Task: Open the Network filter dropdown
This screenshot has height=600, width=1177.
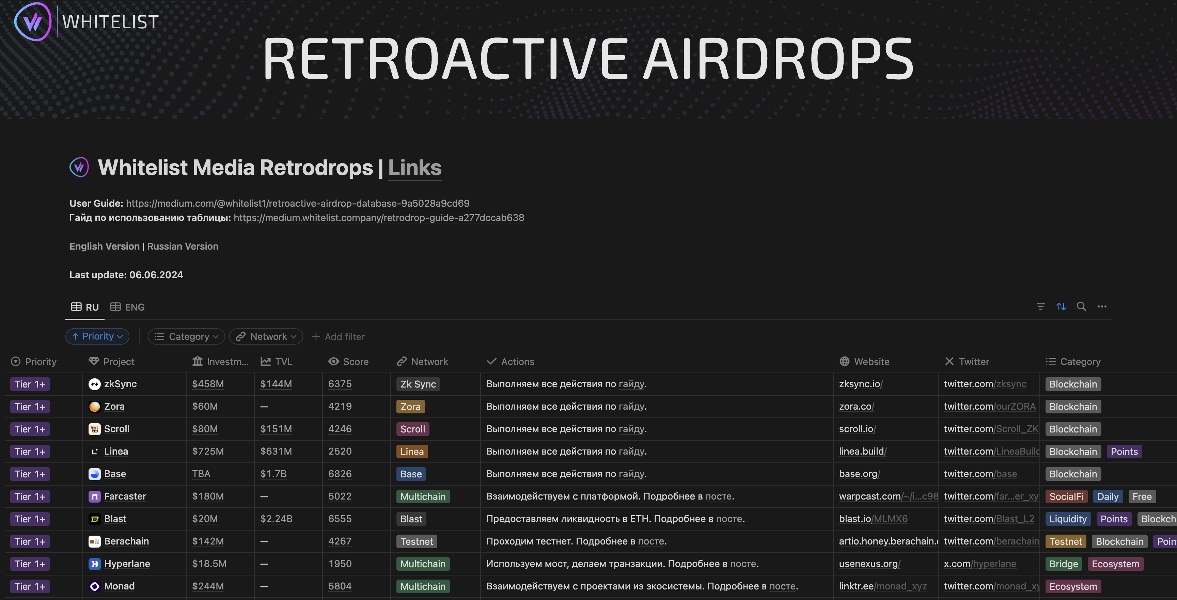Action: tap(266, 337)
